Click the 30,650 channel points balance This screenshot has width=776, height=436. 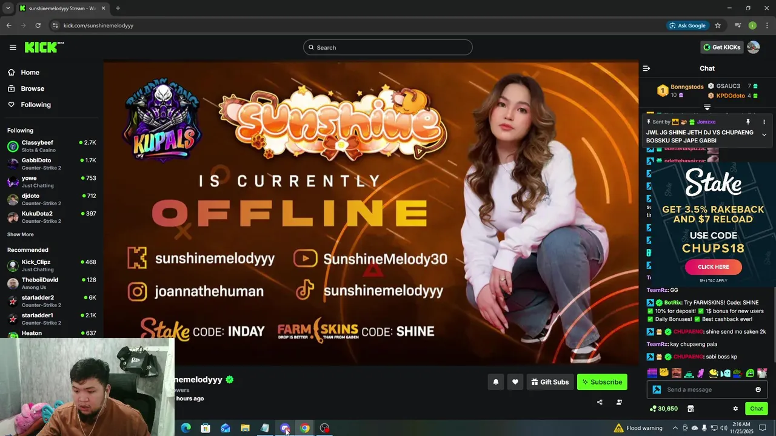coord(663,409)
